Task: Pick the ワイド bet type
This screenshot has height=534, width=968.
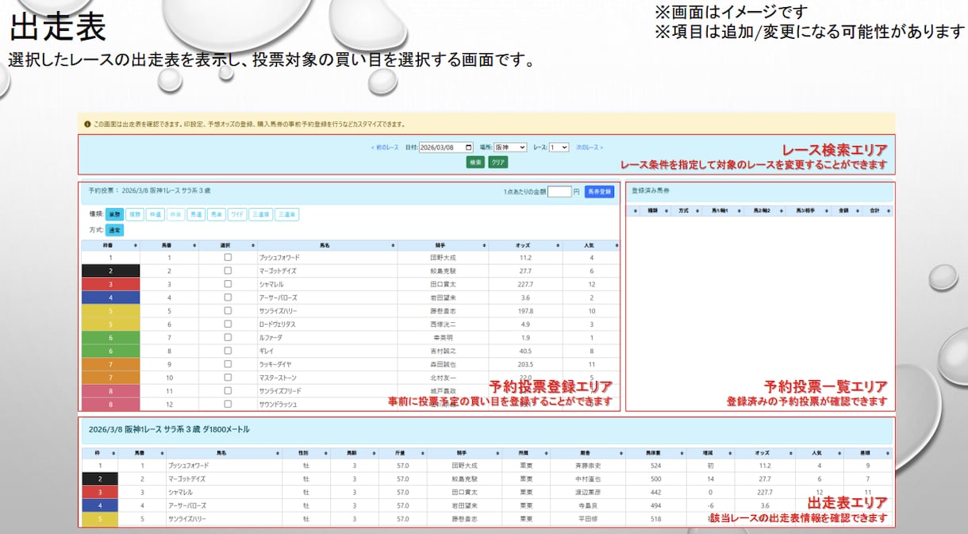Action: [x=237, y=214]
